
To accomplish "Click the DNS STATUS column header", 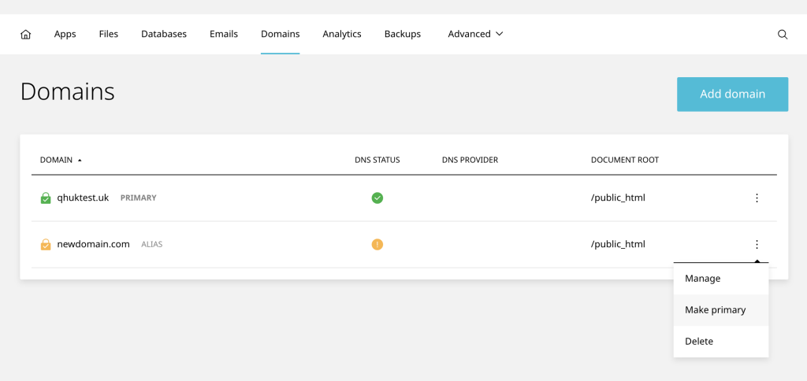I will pyautogui.click(x=377, y=160).
